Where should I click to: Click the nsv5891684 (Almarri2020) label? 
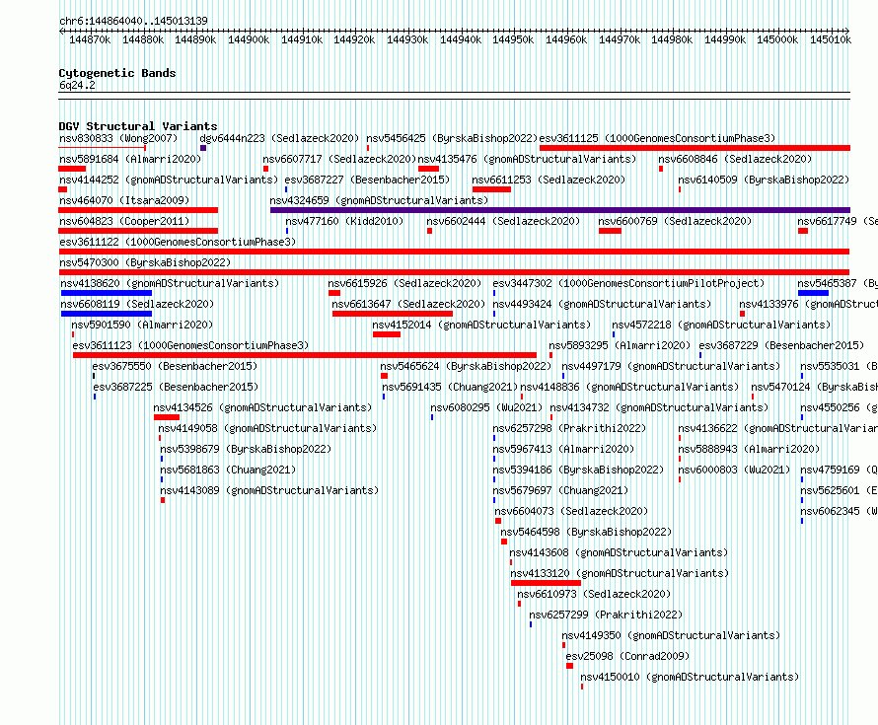(130, 159)
